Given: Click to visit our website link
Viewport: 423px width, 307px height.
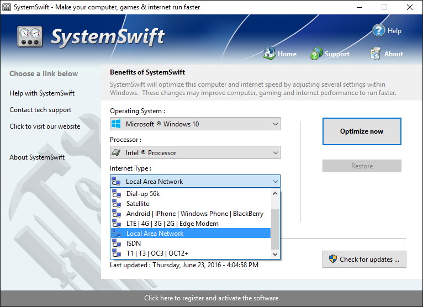Looking at the screenshot, I should pos(45,126).
